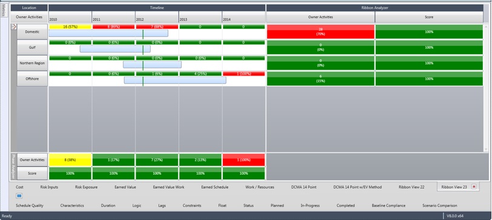The image size is (492, 220).
Task: Select the Schedule Quality tab
Action: coord(30,205)
